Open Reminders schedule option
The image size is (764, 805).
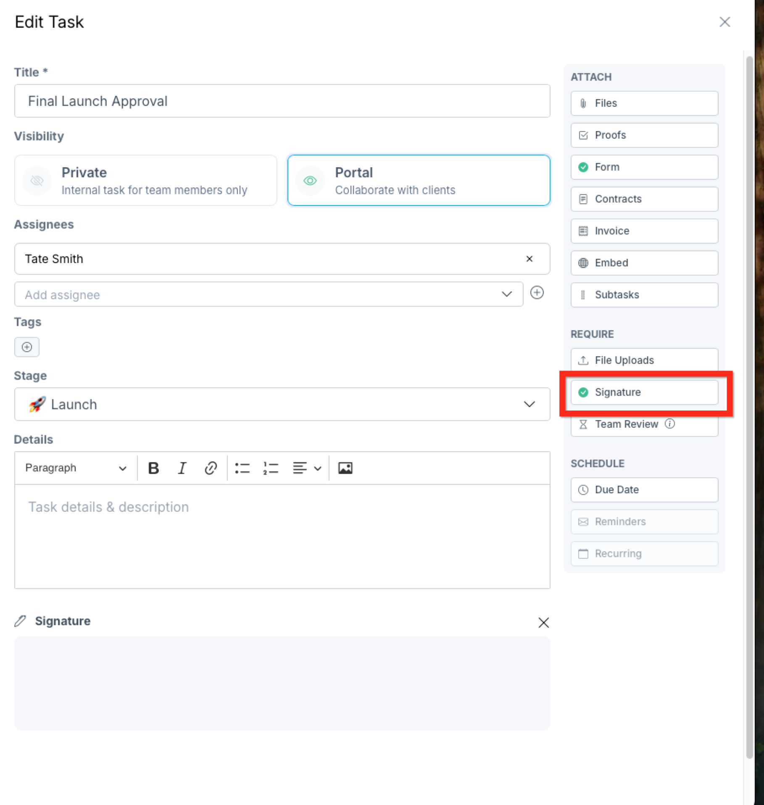(644, 522)
